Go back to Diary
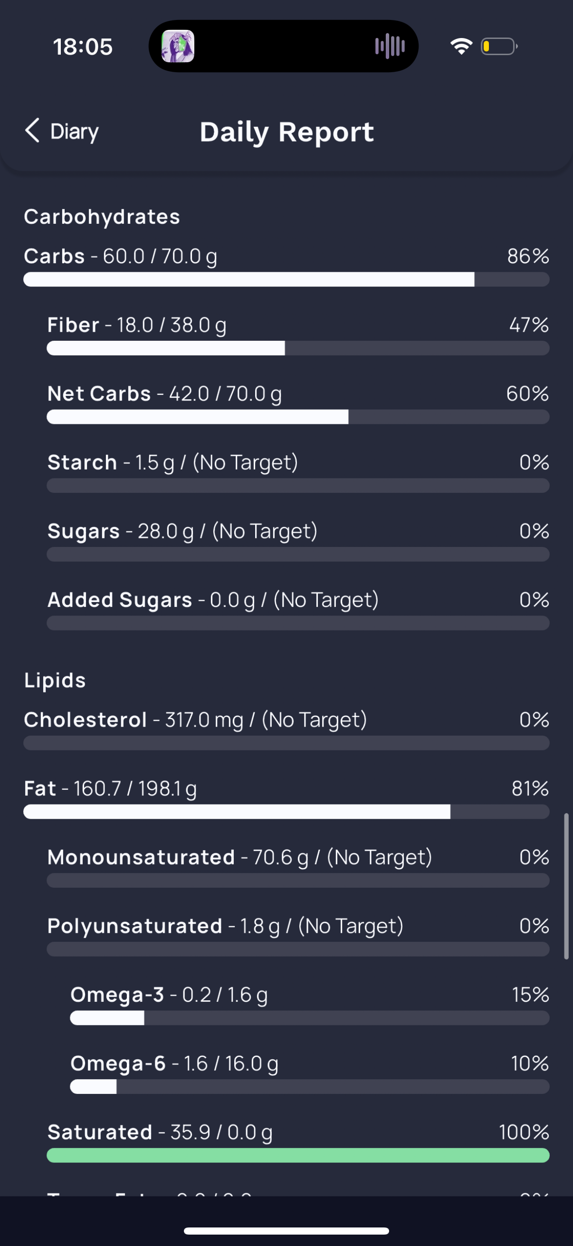Screen dimensions: 573x1246 (74, 132)
